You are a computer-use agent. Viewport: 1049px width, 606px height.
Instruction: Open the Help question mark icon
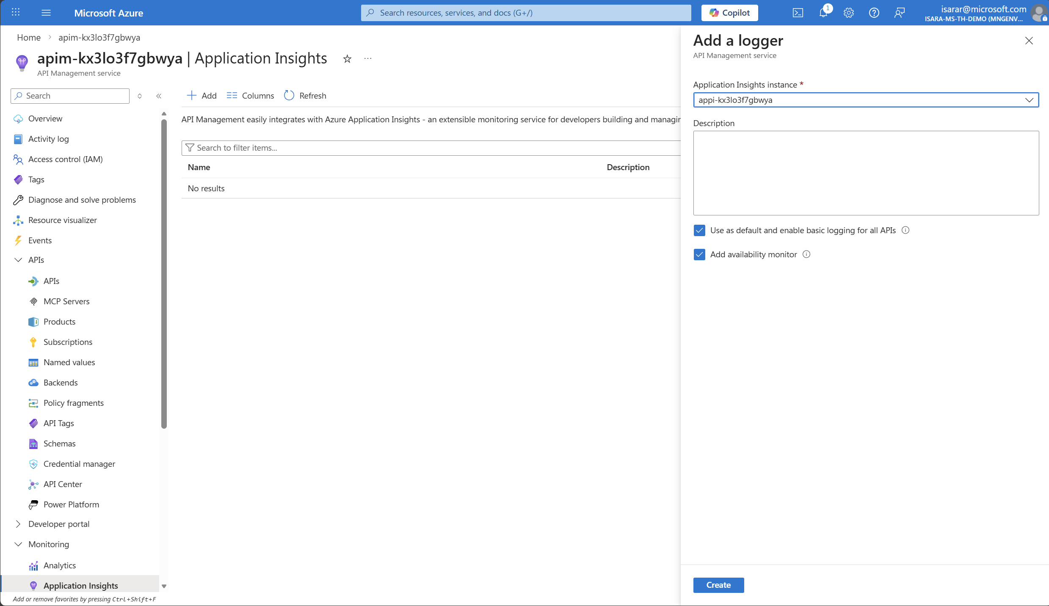tap(874, 13)
